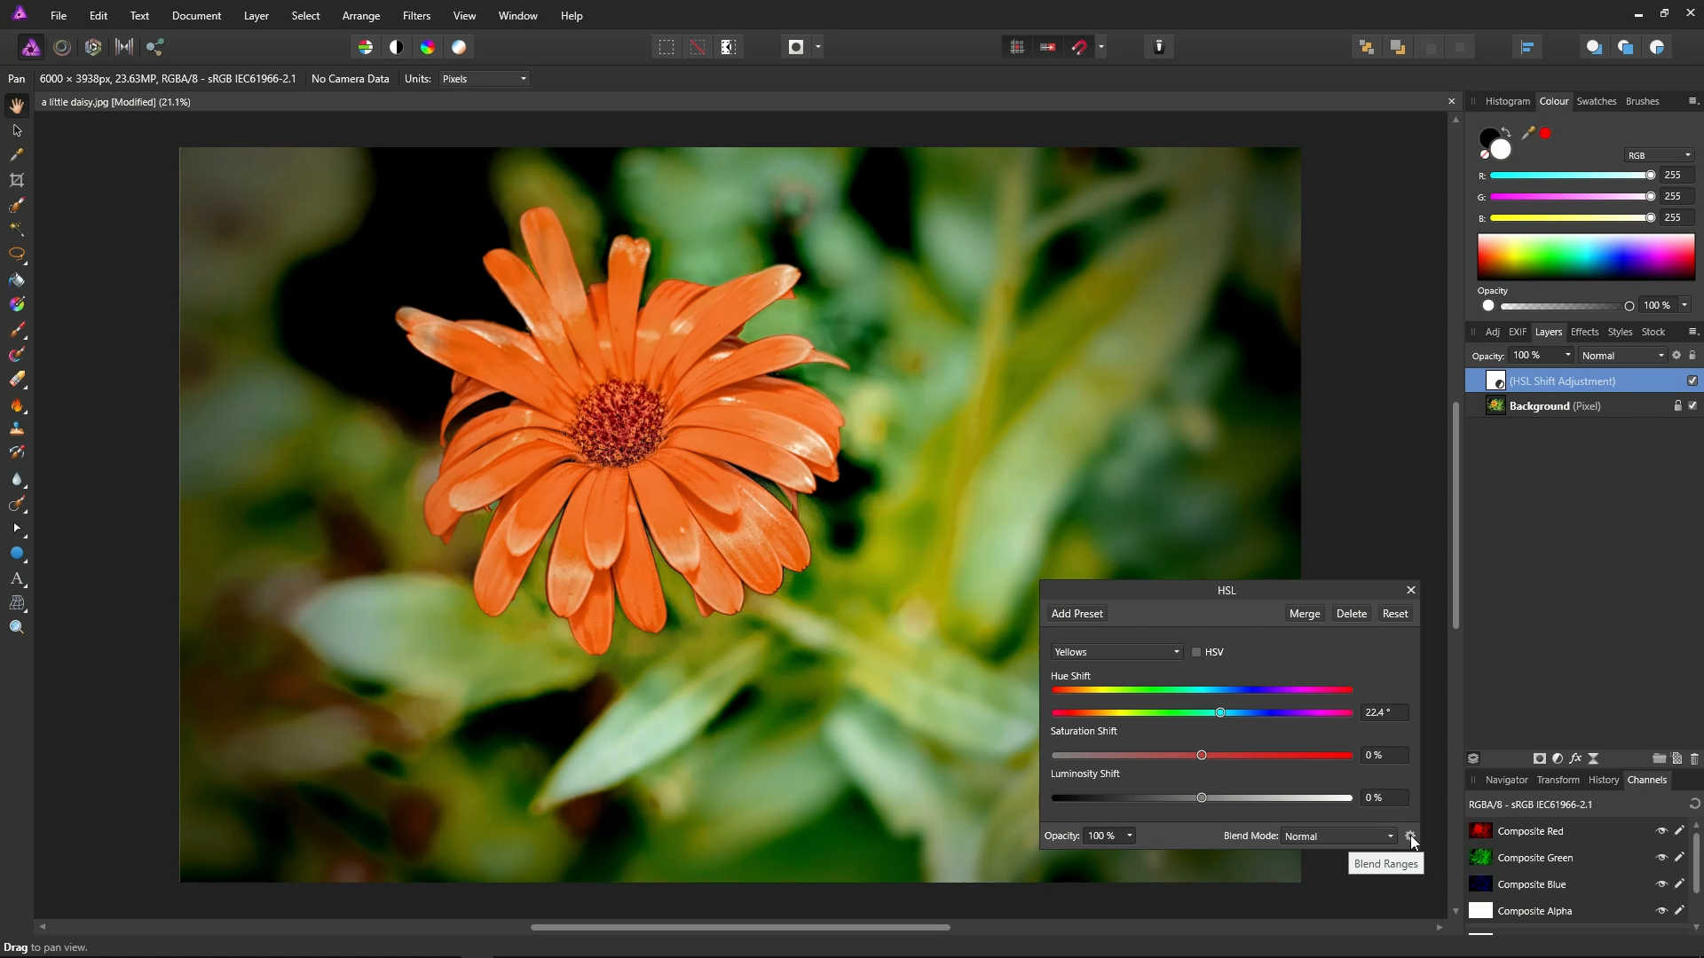The height and width of the screenshot is (958, 1704).
Task: Select the Zoom tool magnifier
Action: [x=17, y=627]
